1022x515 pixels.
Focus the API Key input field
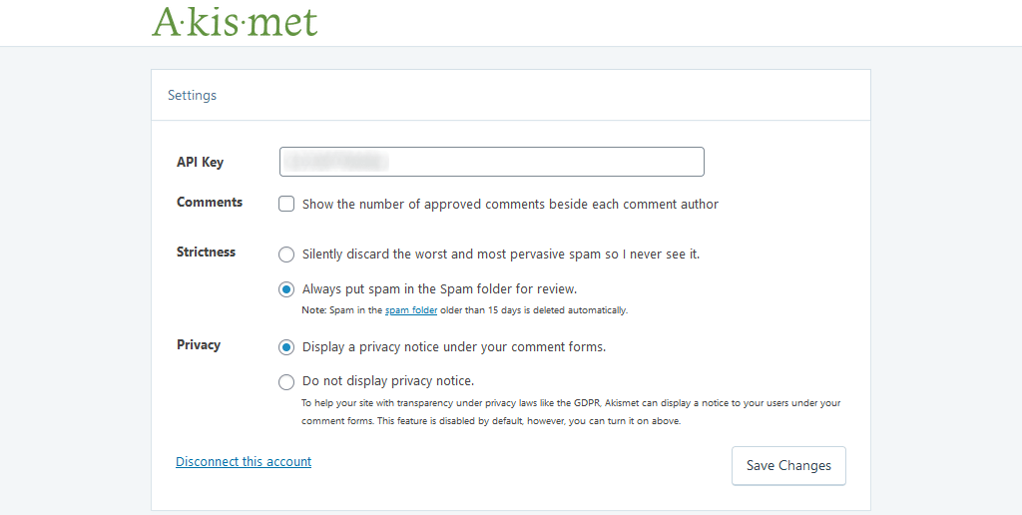point(491,162)
